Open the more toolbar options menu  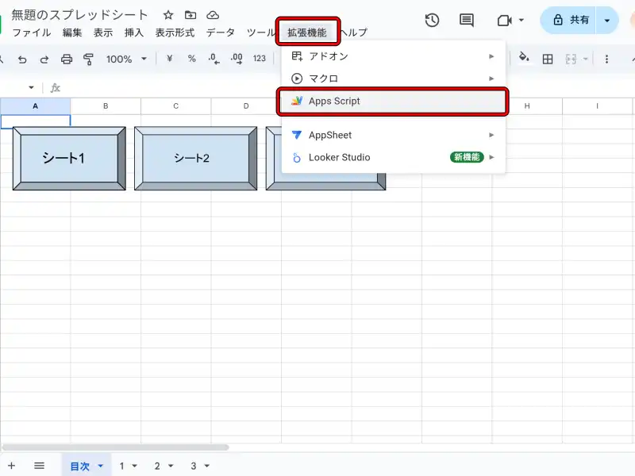(x=606, y=59)
